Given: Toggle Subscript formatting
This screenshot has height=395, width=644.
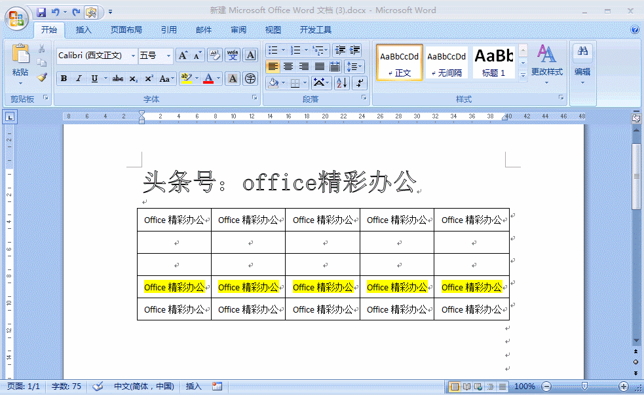Looking at the screenshot, I should pos(134,78).
